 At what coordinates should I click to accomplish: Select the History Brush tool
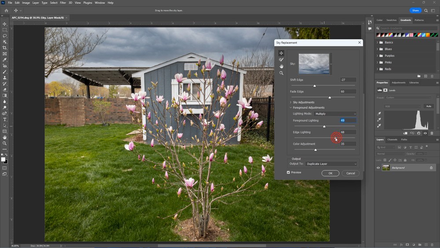(4, 84)
